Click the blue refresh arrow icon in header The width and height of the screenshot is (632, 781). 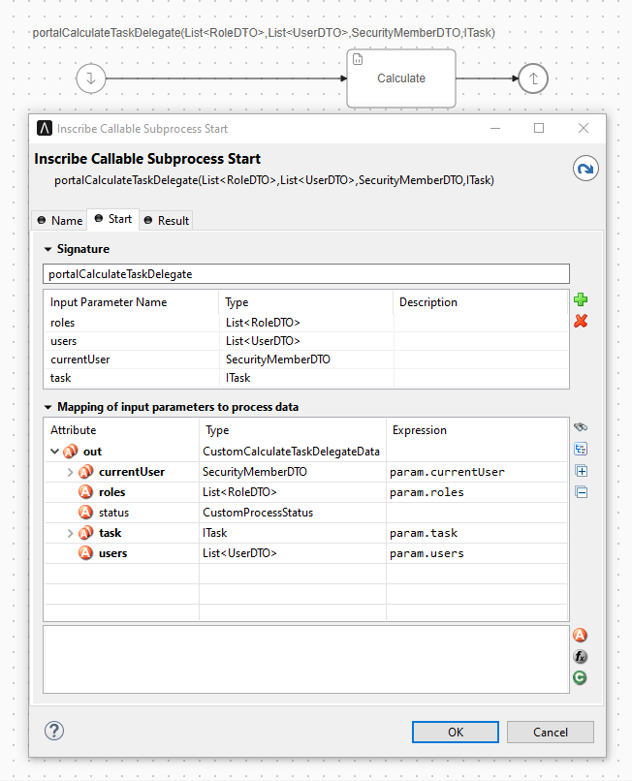[585, 169]
